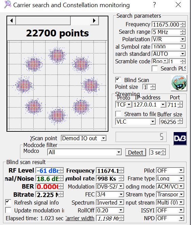This screenshot has height=225, width=191.
Task: Click the Elapsed time 1.023 sec text
Action: pos(34,218)
